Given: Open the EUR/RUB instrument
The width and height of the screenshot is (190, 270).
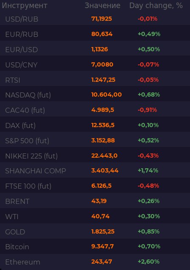Looking at the screenshot, I should 95,34.
